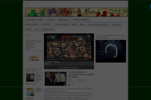Screen dimensions: 151x100
Task: Open slide title 'Alfredo Jalife - El Nuevo Orden Mundial'
Action: 67,60
